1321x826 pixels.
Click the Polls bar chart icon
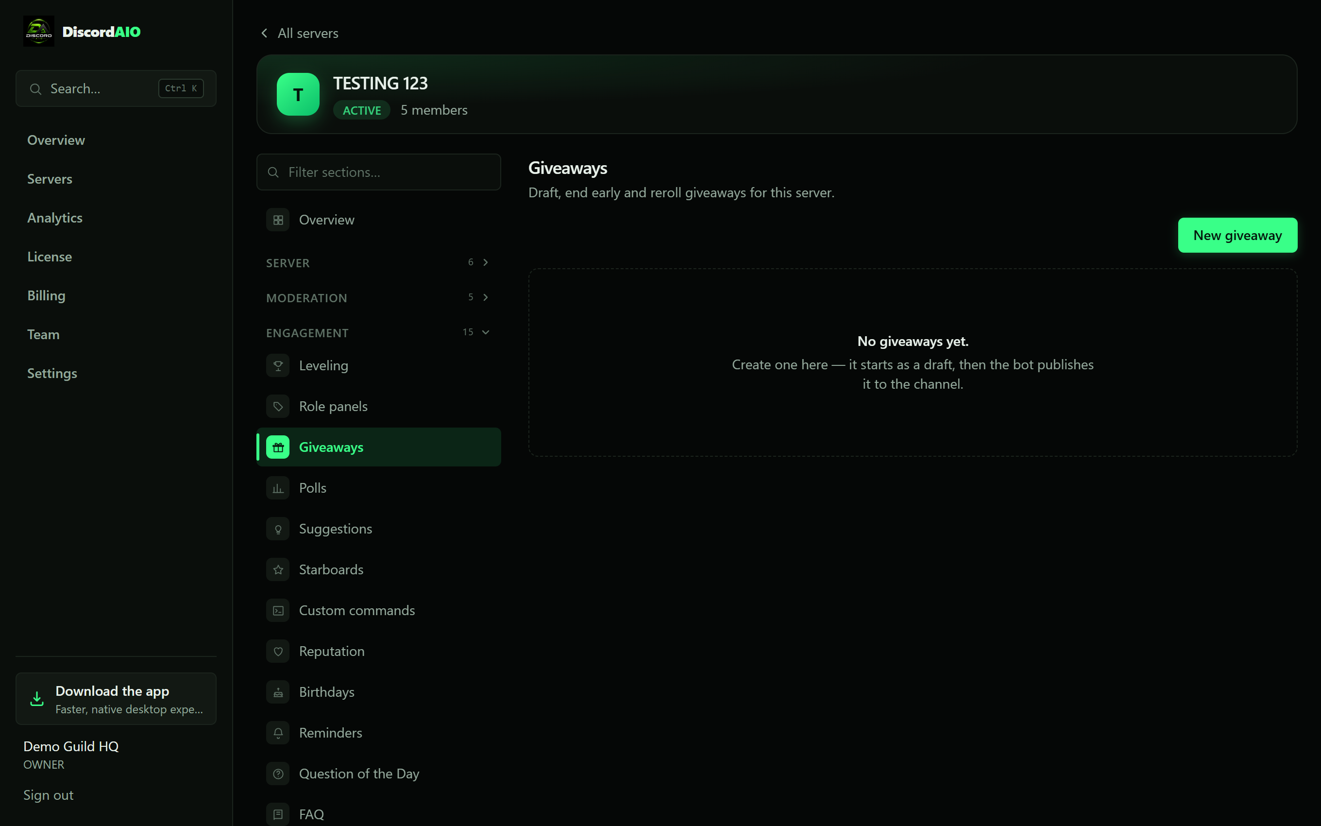[x=278, y=488]
